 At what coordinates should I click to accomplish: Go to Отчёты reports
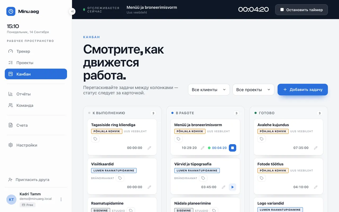point(36,94)
